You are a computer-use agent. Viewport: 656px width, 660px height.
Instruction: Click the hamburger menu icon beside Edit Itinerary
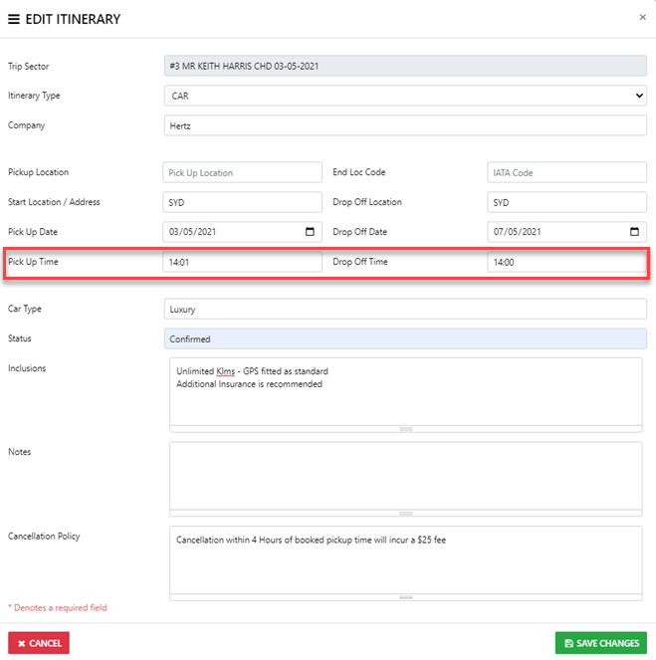pyautogui.click(x=14, y=19)
